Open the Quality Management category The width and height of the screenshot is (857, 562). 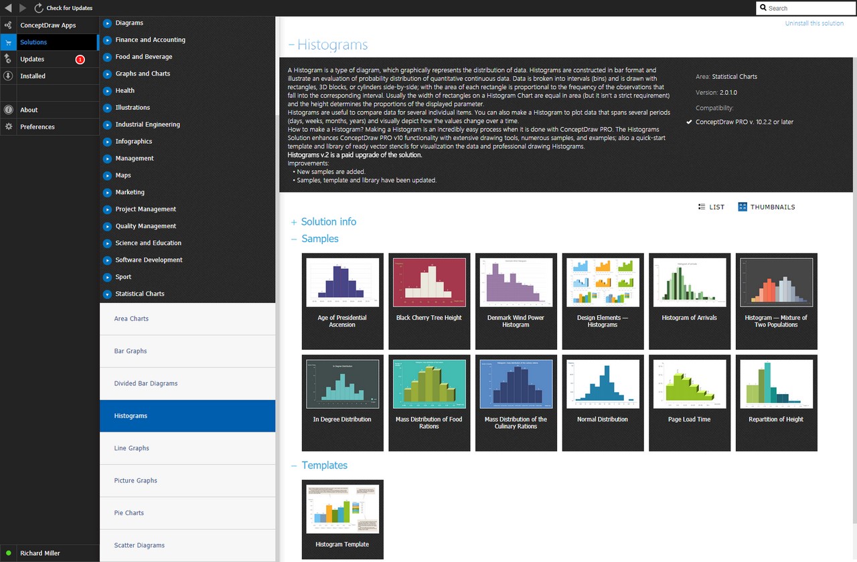click(x=146, y=226)
